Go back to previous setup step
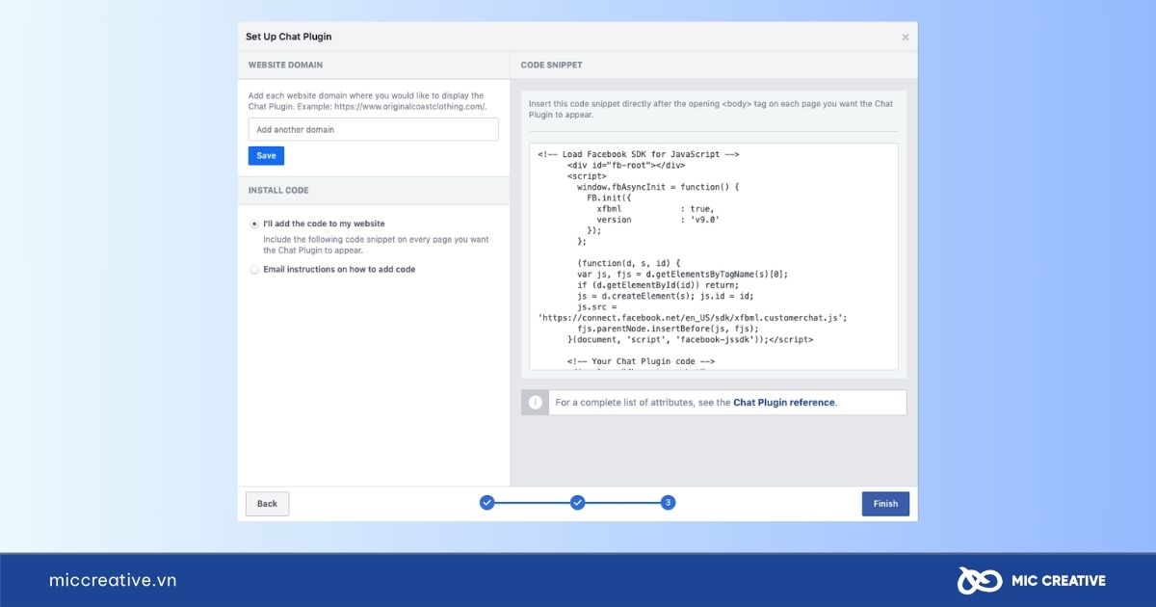 (267, 504)
